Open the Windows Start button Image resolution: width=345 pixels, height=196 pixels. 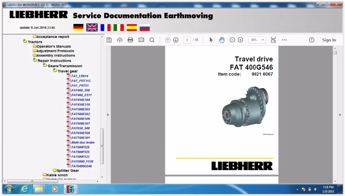(x=9, y=189)
